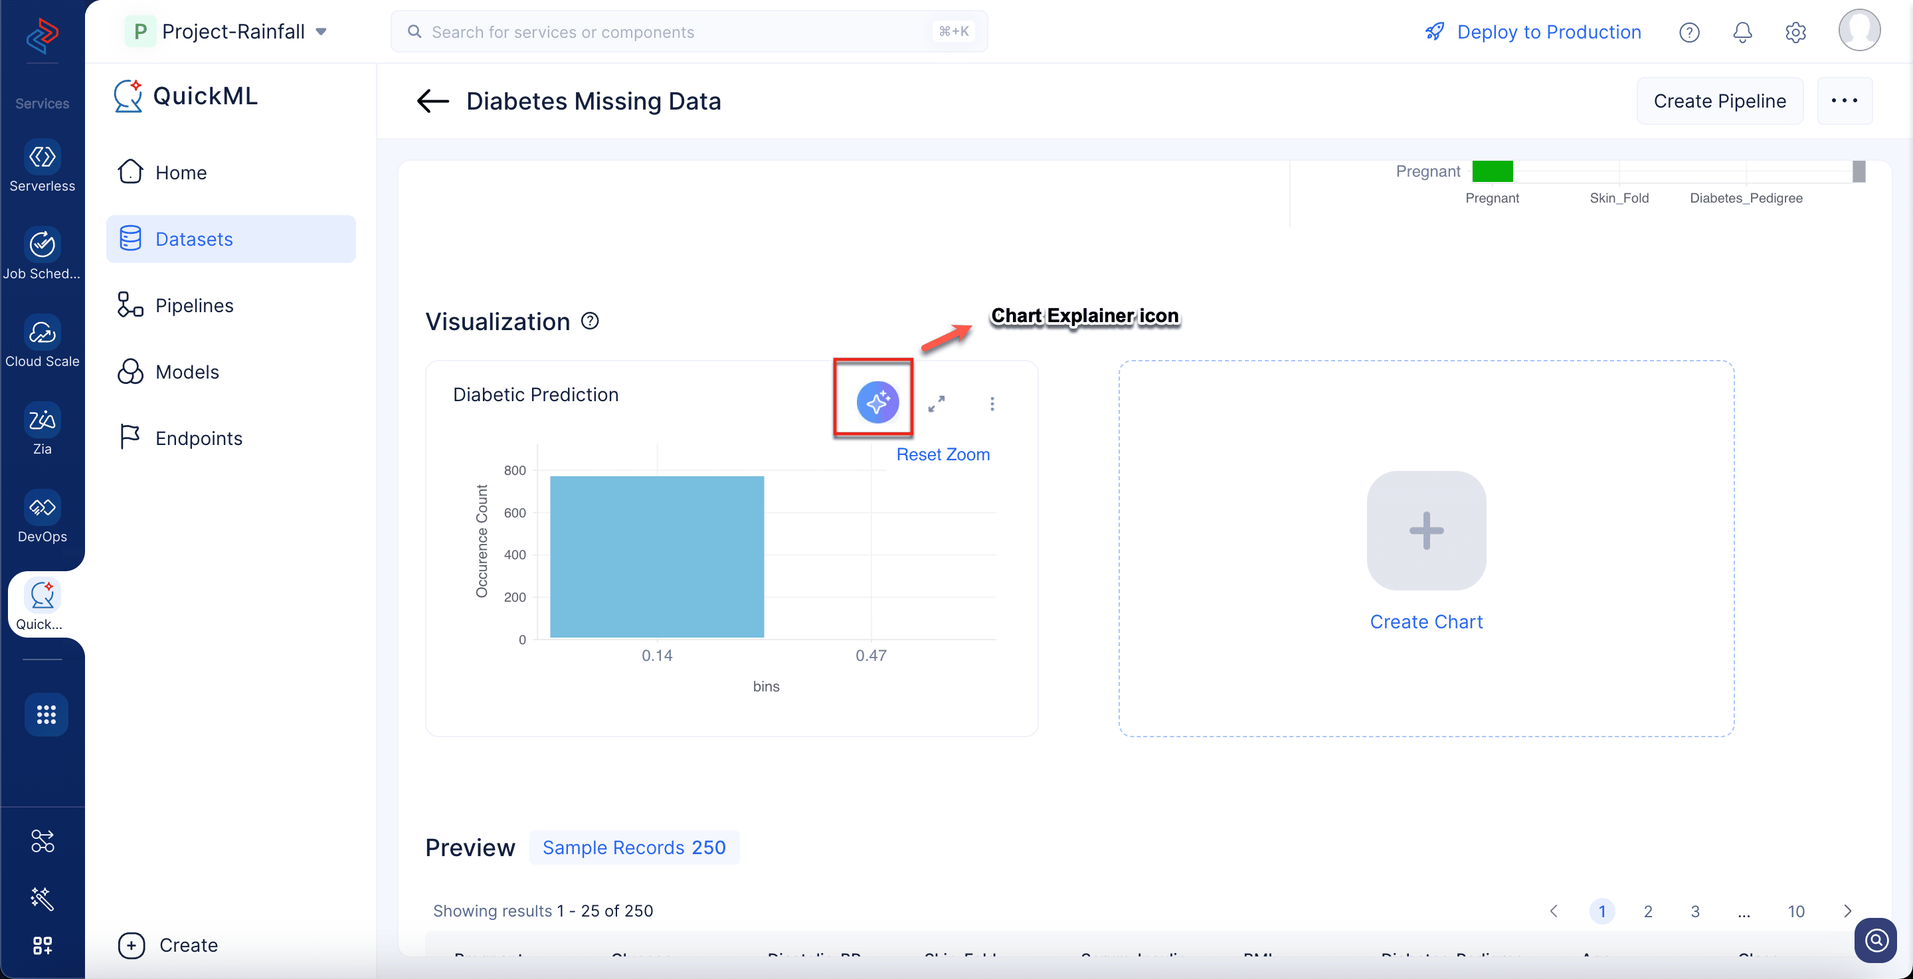Click the gray scrollbar handle by the heatmap

click(1859, 171)
